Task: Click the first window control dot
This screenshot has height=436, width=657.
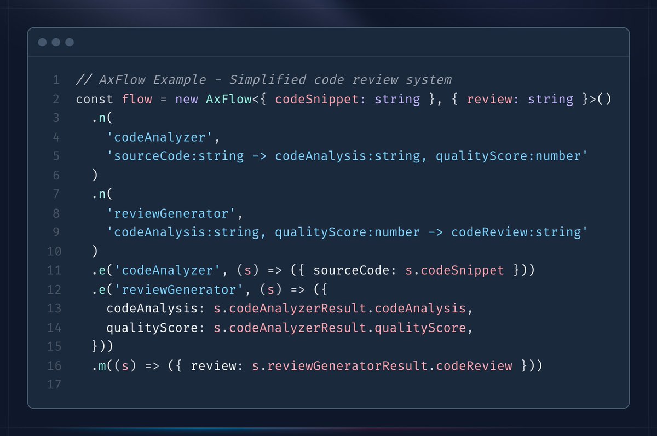Action: point(43,43)
